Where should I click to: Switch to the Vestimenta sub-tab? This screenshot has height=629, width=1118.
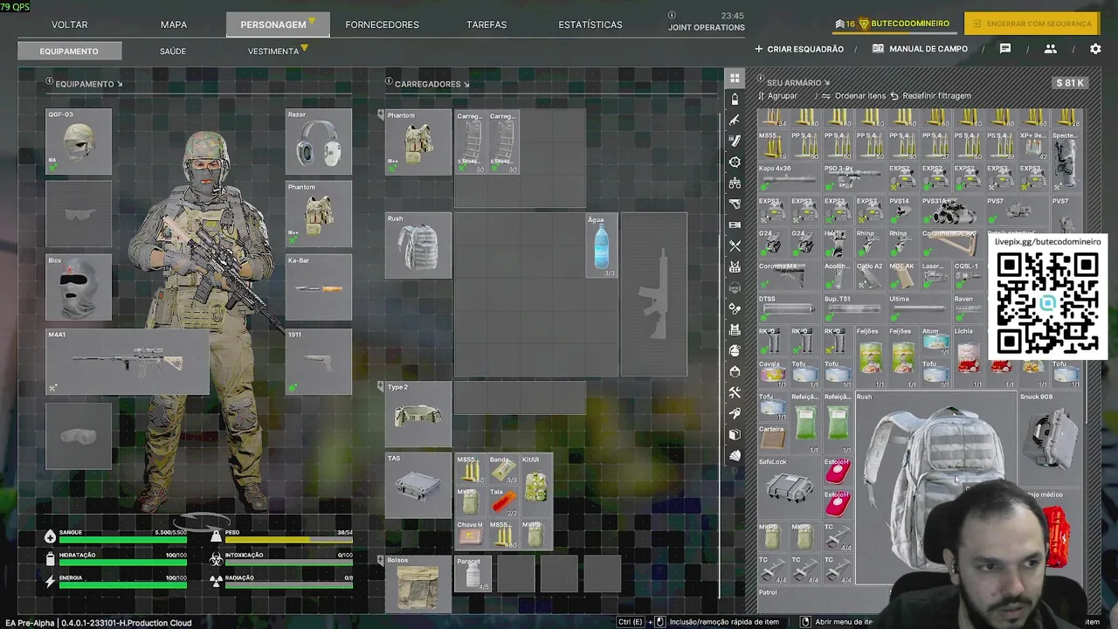(x=273, y=52)
